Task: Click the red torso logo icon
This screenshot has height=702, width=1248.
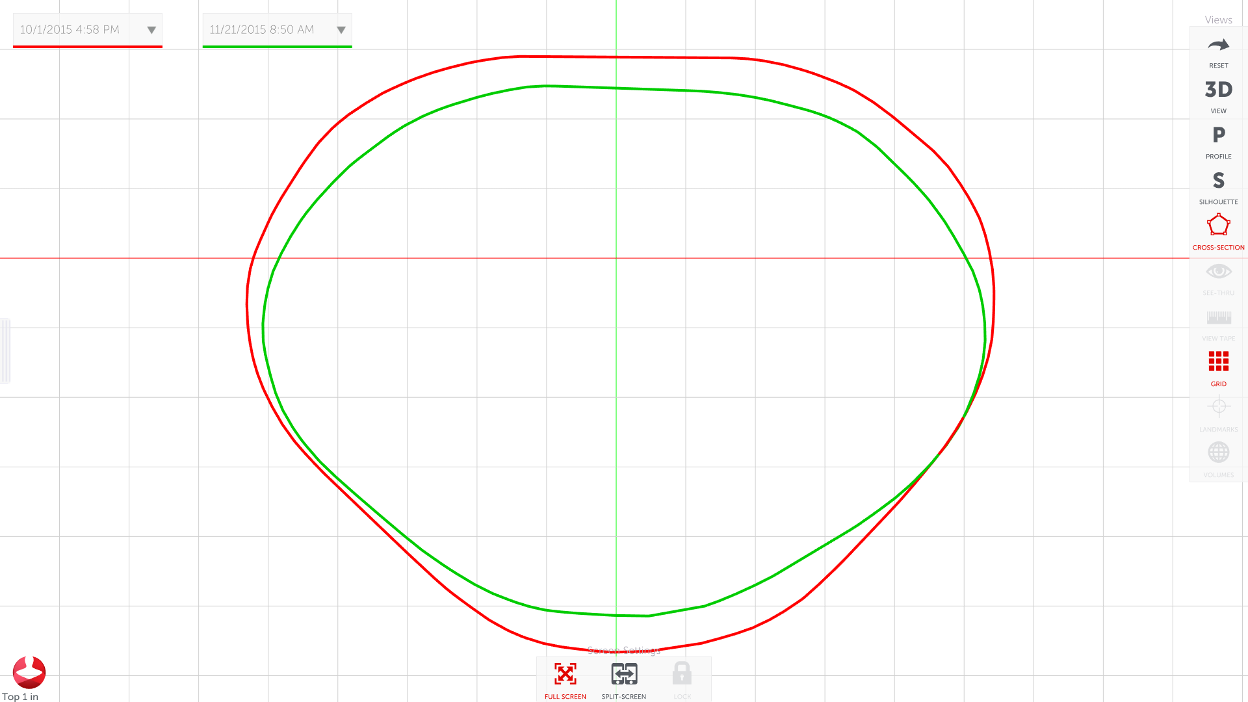Action: coord(29,672)
